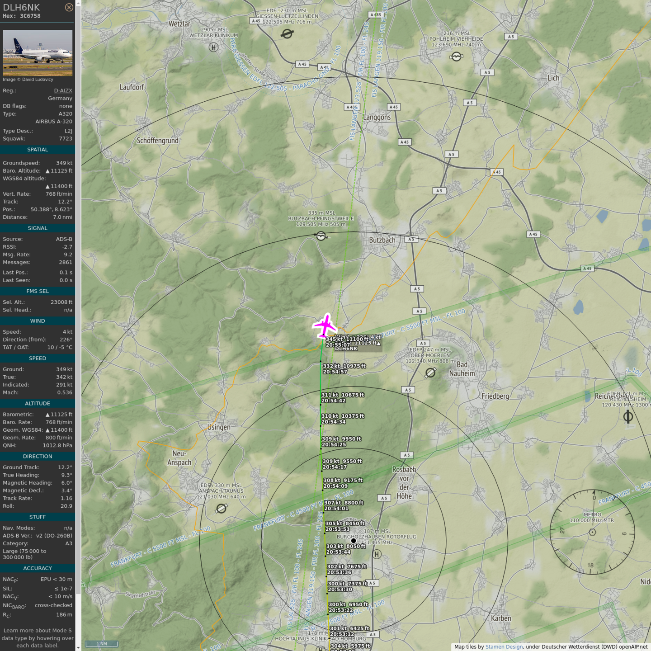
Task: Click the METRO VOR station symbol
Action: click(592, 532)
